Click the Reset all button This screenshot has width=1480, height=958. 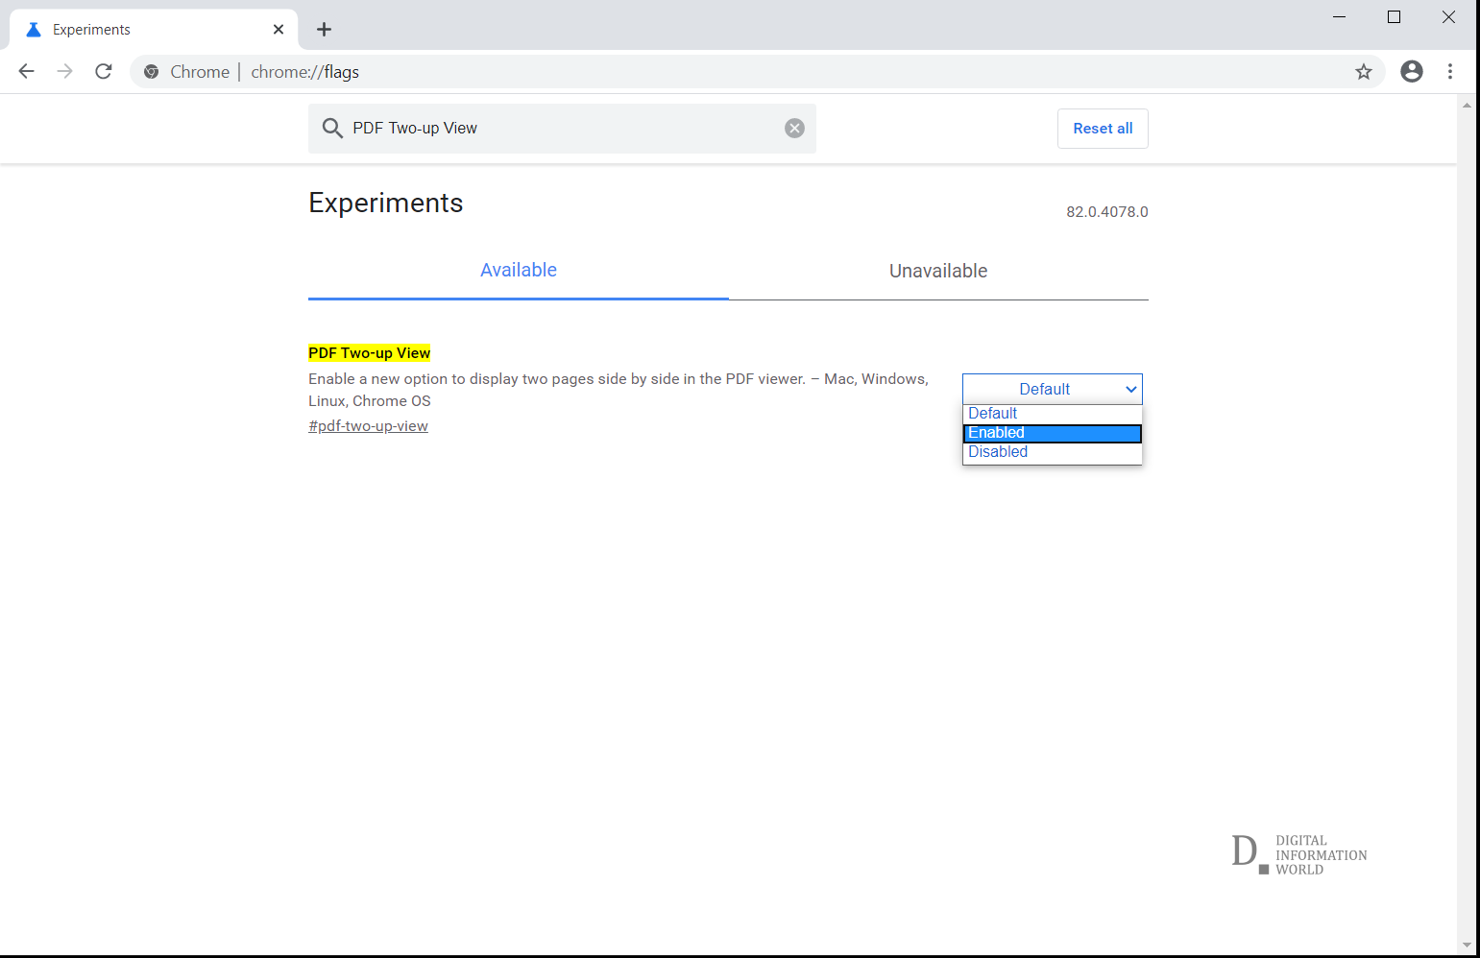pos(1102,128)
